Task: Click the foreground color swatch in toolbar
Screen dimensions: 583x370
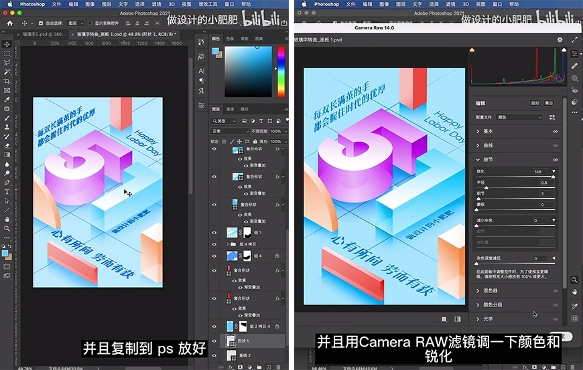Action: 5,254
